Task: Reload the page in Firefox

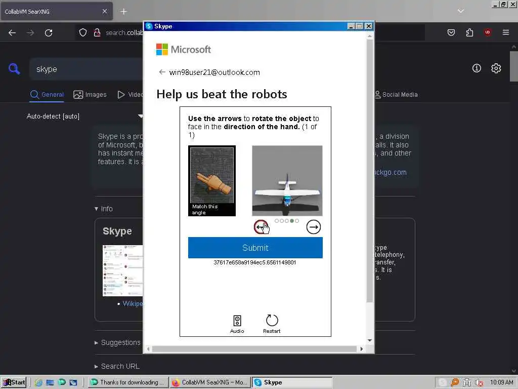Action: [x=49, y=33]
